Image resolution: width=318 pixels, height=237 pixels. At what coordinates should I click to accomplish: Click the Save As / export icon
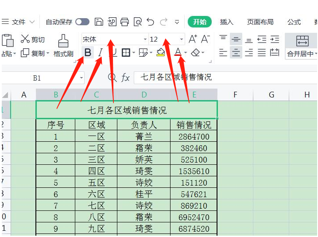point(112,22)
